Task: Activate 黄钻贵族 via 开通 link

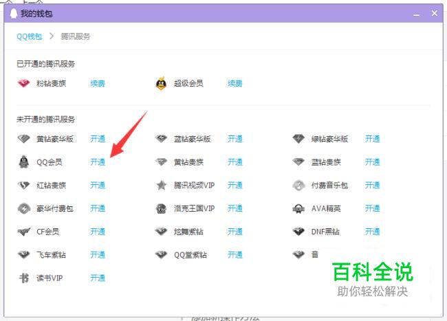Action: [x=235, y=162]
